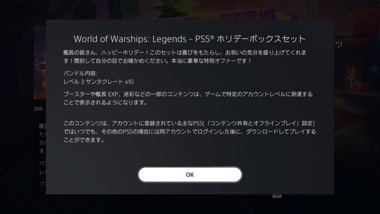Click the final line ことができます
This screenshot has height=214, width=380.
pos(84,140)
